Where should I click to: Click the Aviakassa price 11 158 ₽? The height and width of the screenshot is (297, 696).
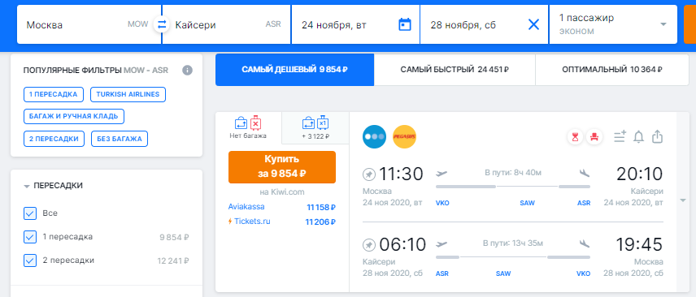point(320,207)
